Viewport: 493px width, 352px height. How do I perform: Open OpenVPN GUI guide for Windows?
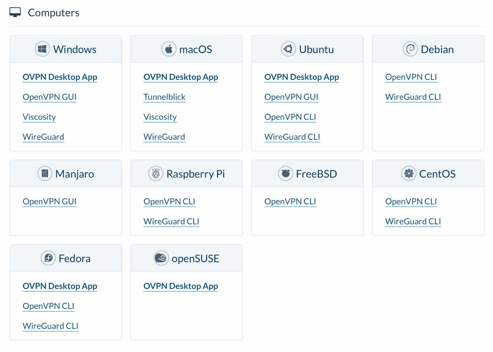click(49, 97)
